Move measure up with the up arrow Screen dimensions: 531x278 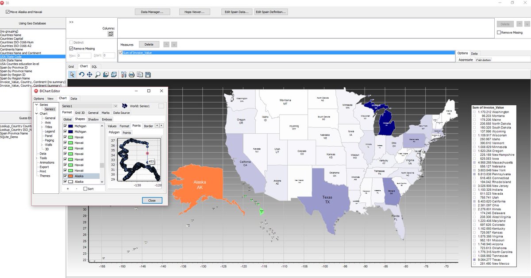pos(166,44)
